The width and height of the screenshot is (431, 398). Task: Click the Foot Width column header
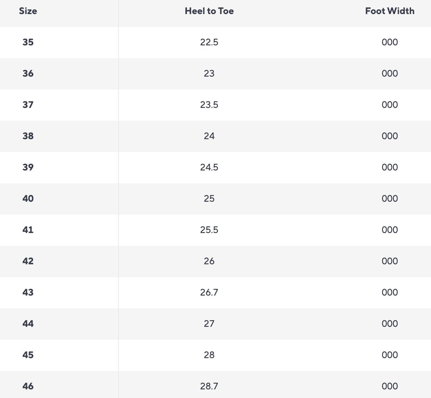(x=390, y=11)
